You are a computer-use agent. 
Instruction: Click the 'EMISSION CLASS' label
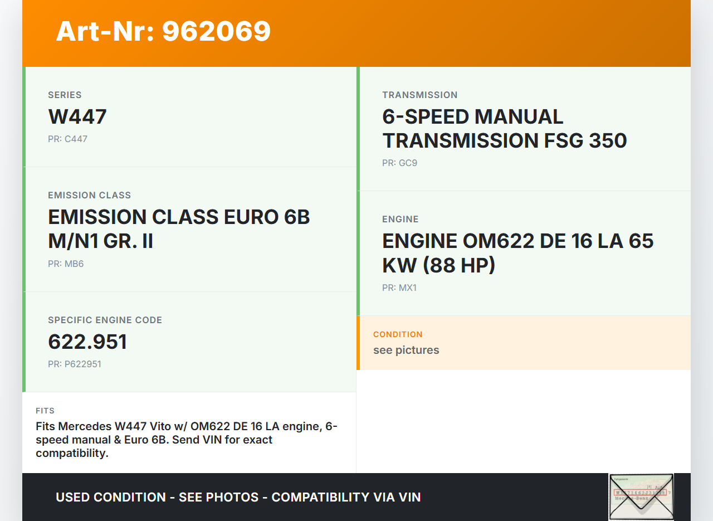pos(89,195)
